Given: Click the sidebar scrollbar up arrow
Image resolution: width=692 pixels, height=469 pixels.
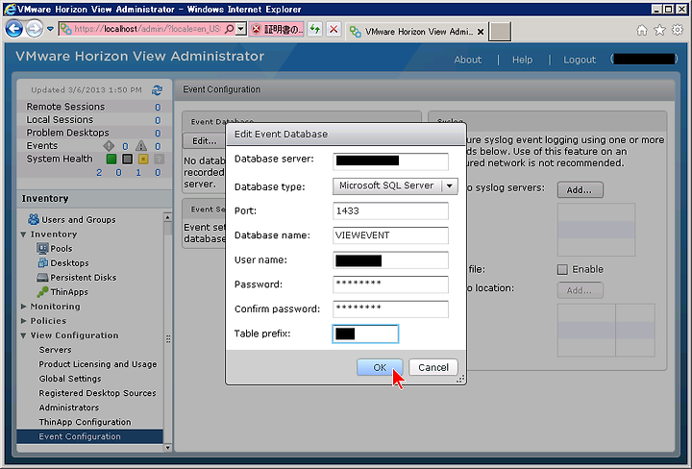Looking at the screenshot, I should coord(167,217).
